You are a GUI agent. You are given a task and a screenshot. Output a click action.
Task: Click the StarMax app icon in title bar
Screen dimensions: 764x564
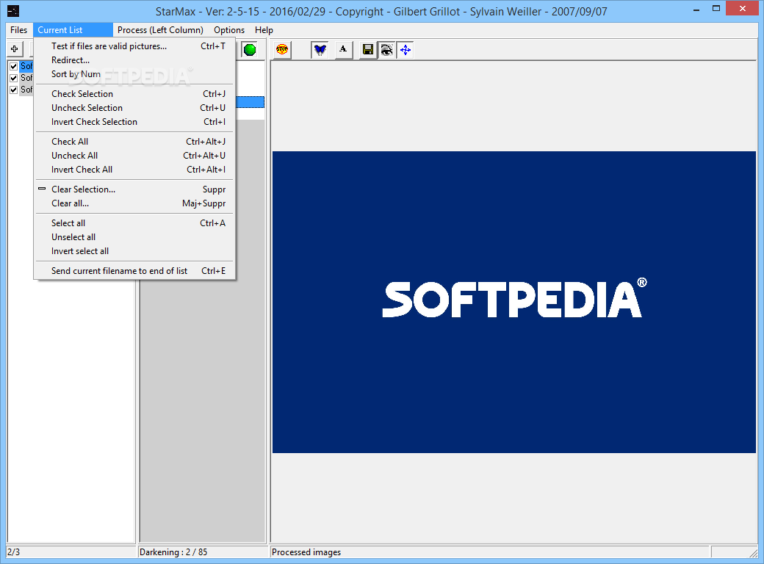(13, 11)
